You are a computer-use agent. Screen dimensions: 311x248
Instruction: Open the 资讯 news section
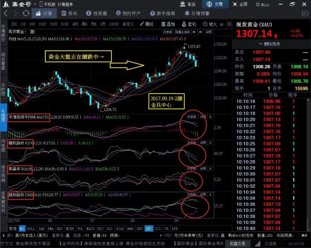coord(70,13)
